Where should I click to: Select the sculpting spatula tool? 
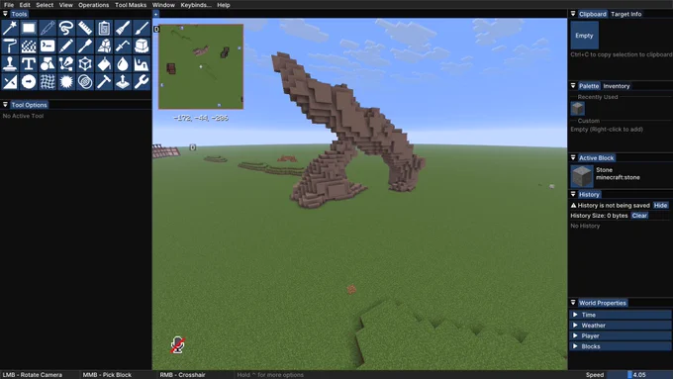coord(85,46)
